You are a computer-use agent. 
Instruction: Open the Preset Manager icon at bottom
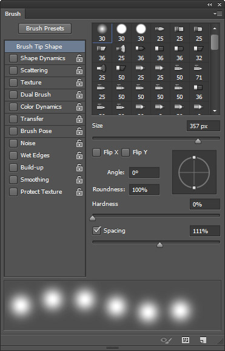[x=185, y=340]
